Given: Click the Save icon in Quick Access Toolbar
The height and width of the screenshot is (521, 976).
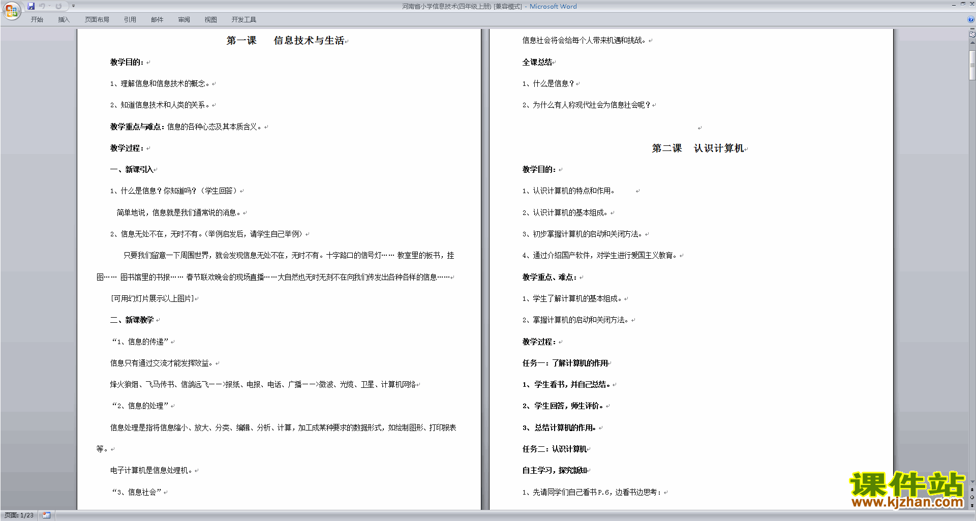Looking at the screenshot, I should 31,6.
